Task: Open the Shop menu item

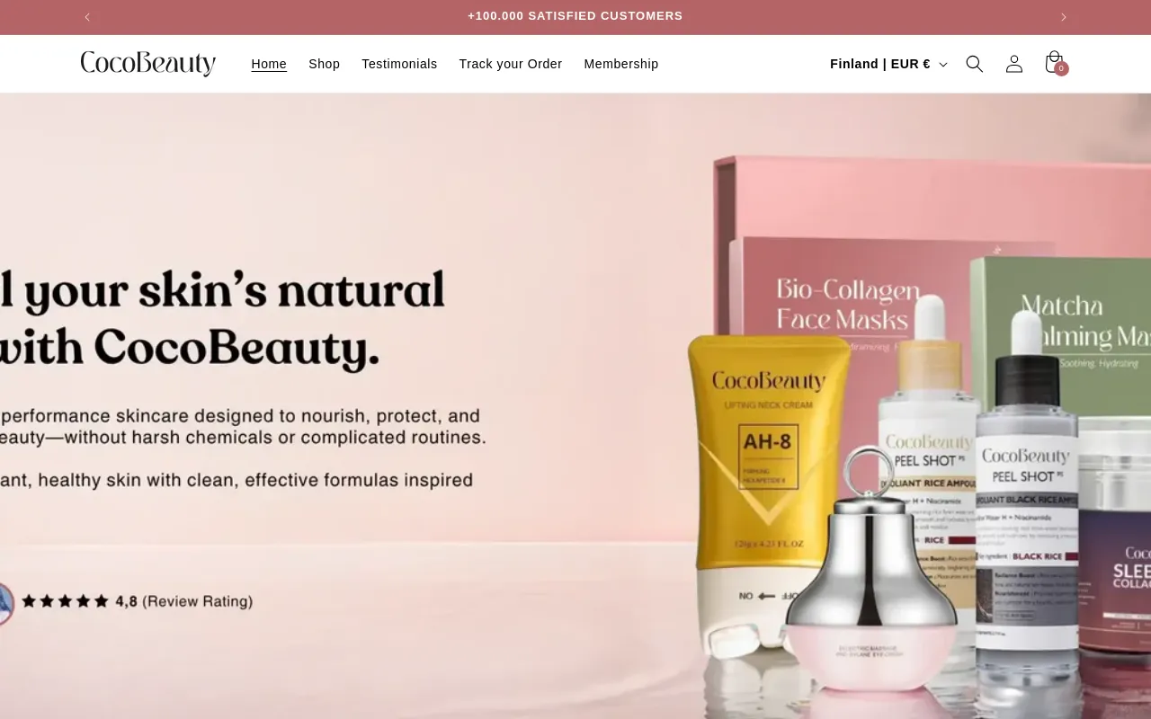Action: point(324,64)
